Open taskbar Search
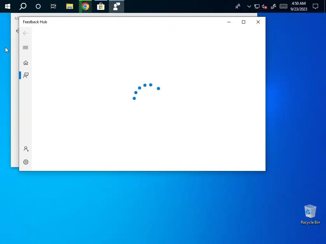The height and width of the screenshot is (244, 326). (x=23, y=6)
